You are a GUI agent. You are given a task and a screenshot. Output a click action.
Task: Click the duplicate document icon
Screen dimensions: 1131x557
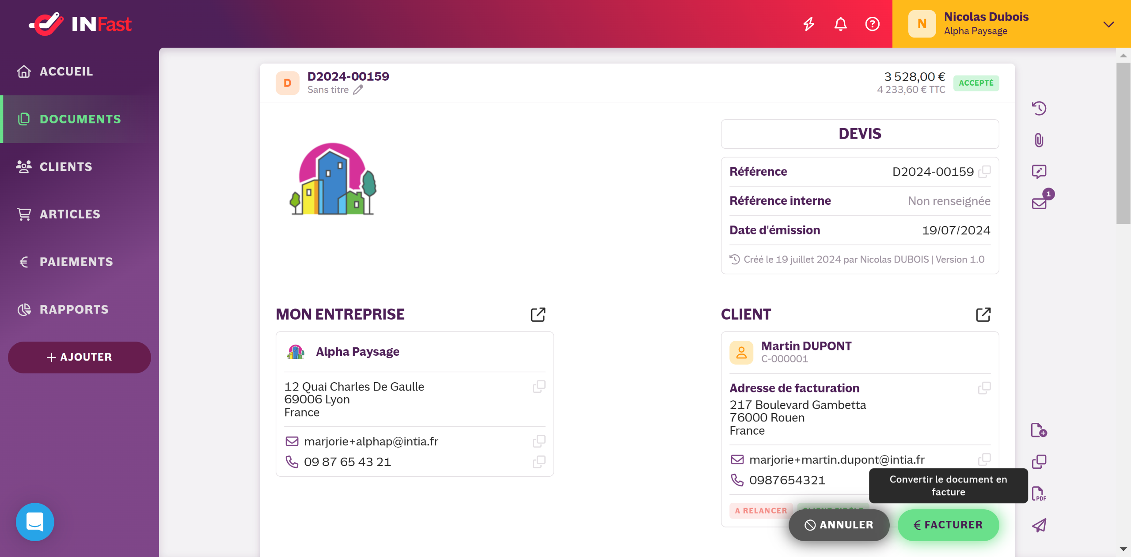coord(1039,462)
